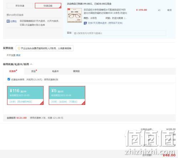Image resolution: width=178 pixels, height=158 pixels.
Task: Open the glasses product thumbnail
Action: pyautogui.click(x=74, y=15)
